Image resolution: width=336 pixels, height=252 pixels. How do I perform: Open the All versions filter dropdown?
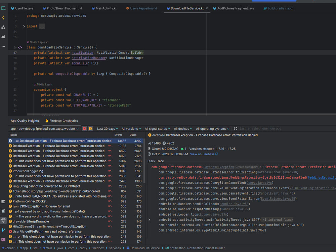131,129
